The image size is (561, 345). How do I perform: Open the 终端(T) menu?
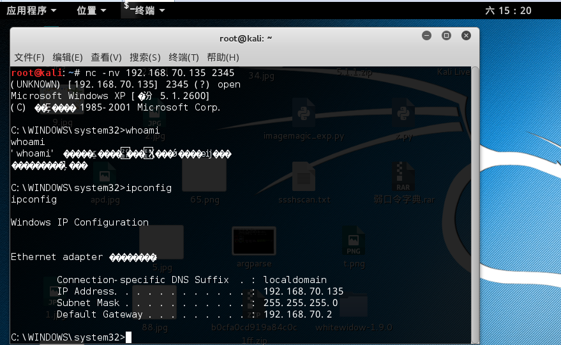[184, 57]
